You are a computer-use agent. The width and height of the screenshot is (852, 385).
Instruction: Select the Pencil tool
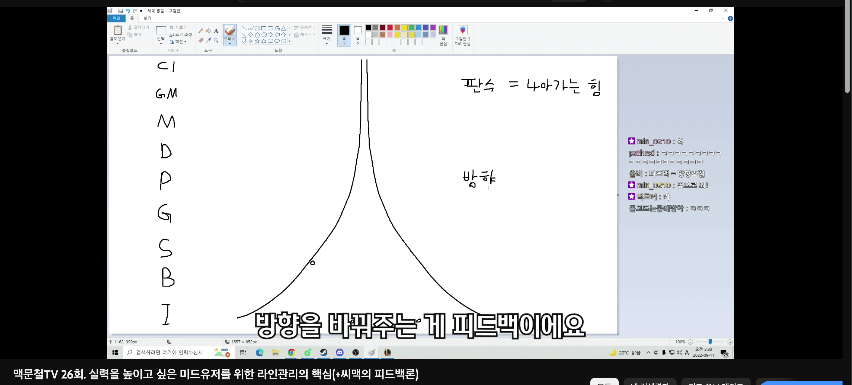point(201,31)
